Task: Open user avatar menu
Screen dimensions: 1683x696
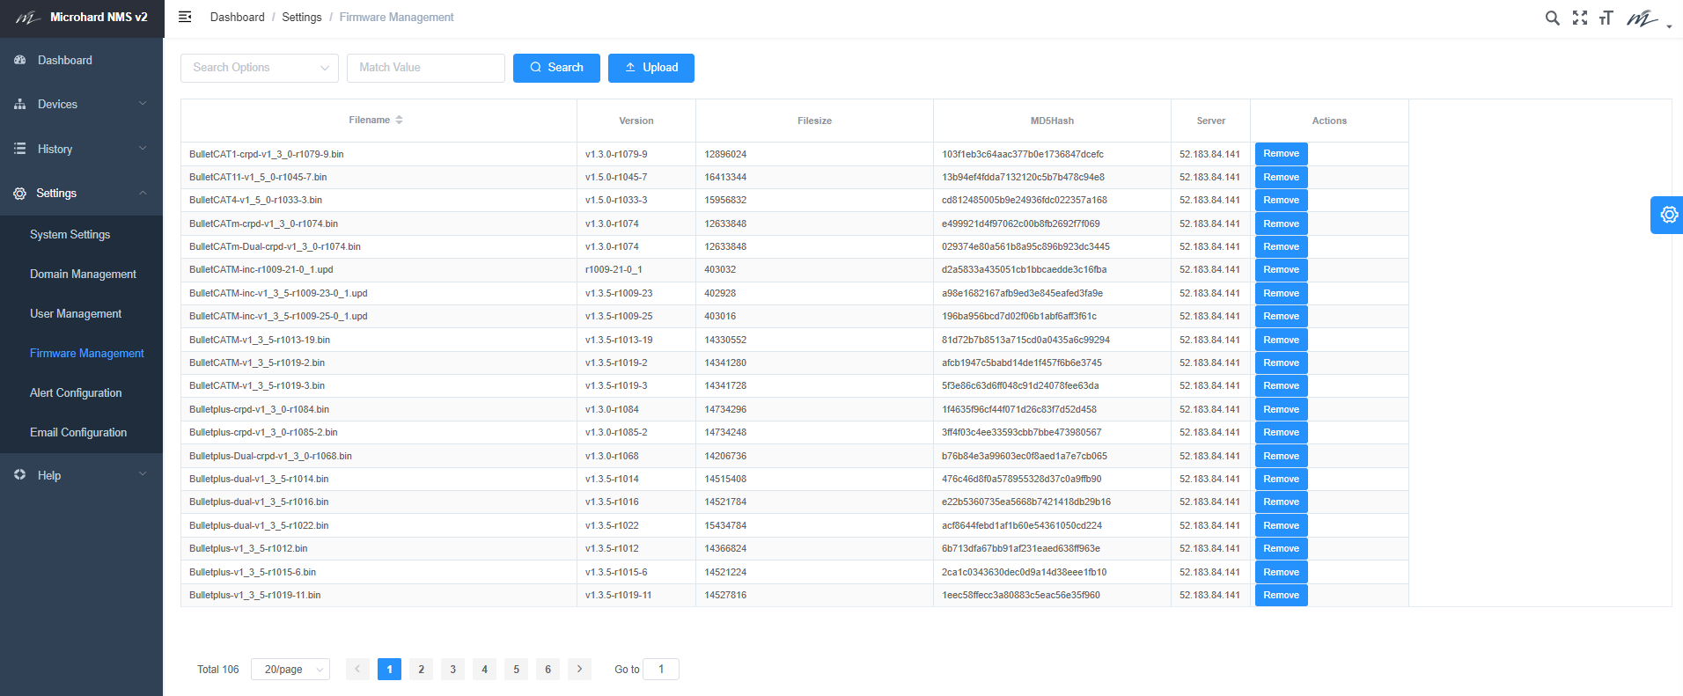Action: (1648, 18)
